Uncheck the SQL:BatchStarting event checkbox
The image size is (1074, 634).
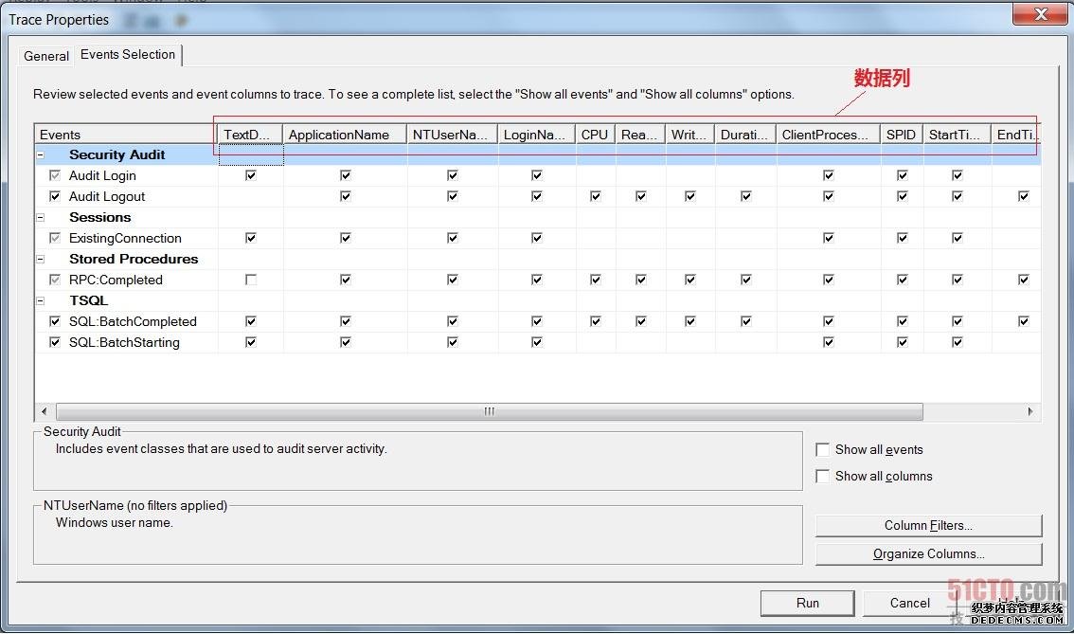tap(55, 342)
